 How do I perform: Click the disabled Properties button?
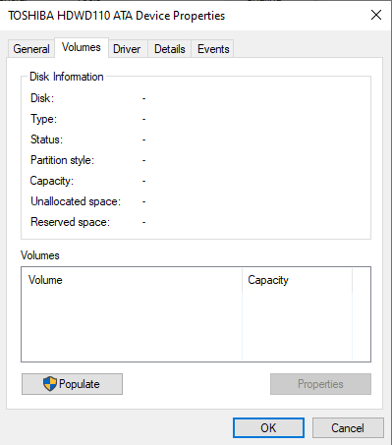[320, 384]
